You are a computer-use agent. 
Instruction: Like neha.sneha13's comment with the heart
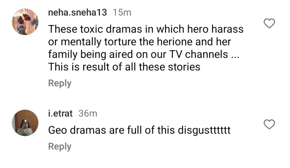[x=269, y=23]
